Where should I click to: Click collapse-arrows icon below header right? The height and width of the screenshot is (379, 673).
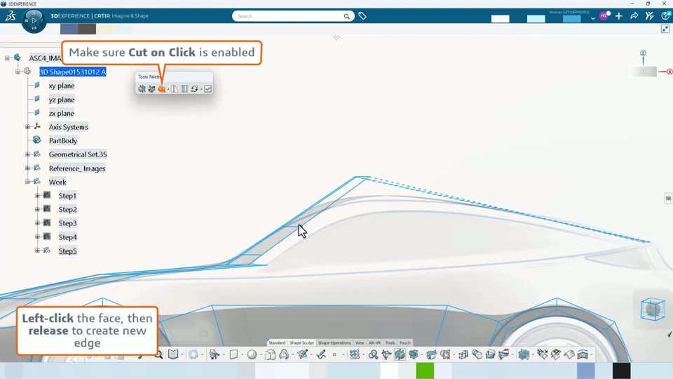click(665, 29)
